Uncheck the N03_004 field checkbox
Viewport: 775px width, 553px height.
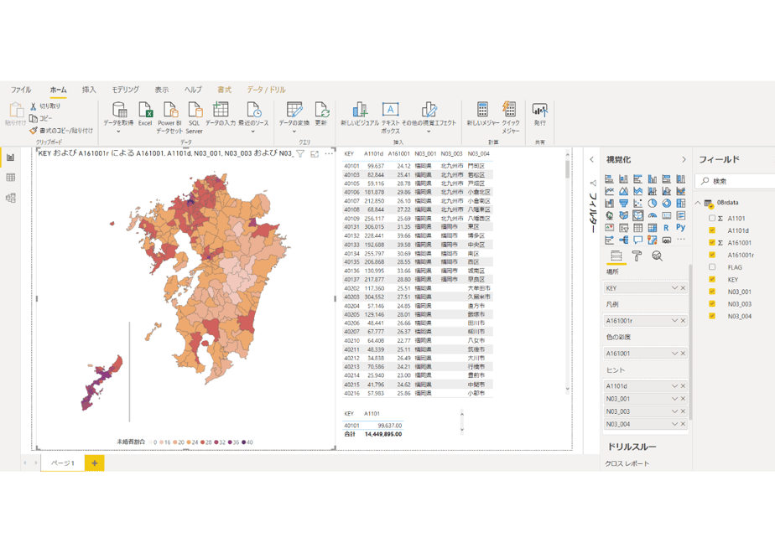pyautogui.click(x=712, y=316)
